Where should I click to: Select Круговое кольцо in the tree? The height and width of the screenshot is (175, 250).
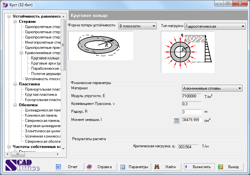tap(45, 58)
